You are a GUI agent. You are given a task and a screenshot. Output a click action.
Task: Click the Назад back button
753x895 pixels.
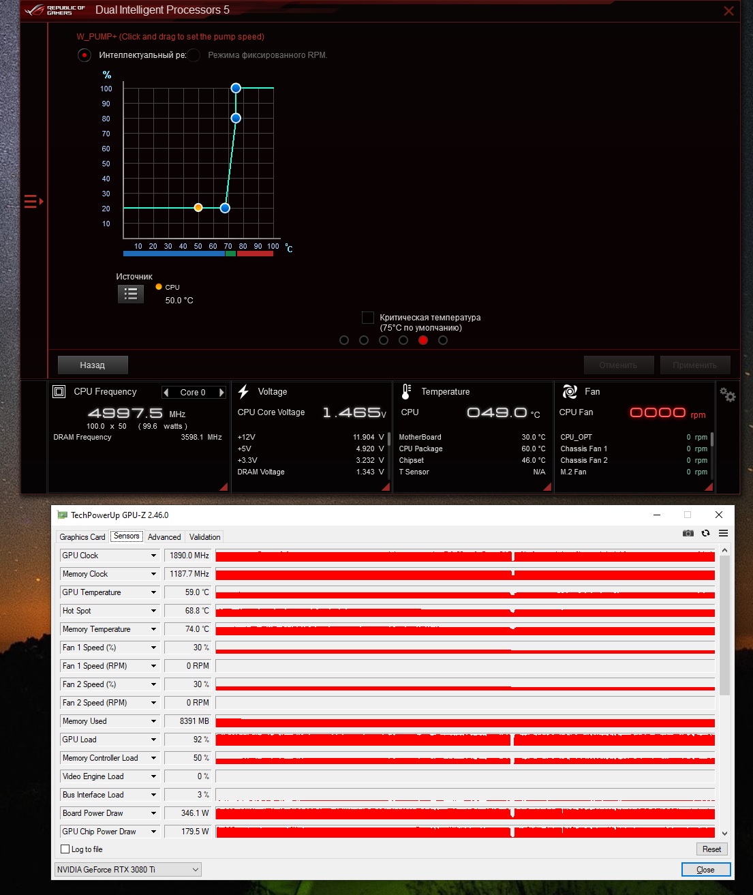pos(93,365)
